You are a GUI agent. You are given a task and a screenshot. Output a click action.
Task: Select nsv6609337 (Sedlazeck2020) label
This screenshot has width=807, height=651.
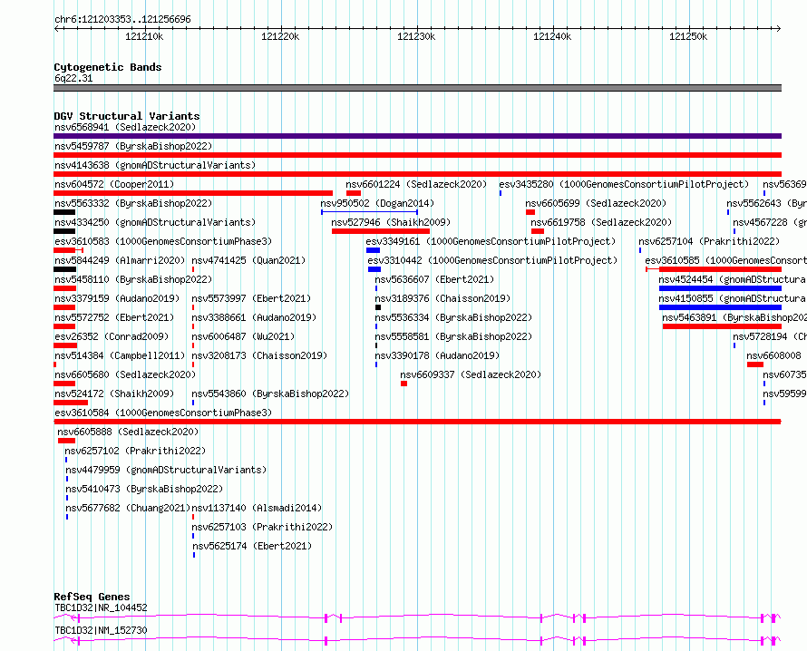pyautogui.click(x=471, y=374)
